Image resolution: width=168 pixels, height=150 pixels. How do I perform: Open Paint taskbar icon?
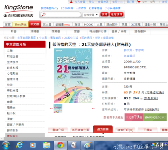pos(87,145)
